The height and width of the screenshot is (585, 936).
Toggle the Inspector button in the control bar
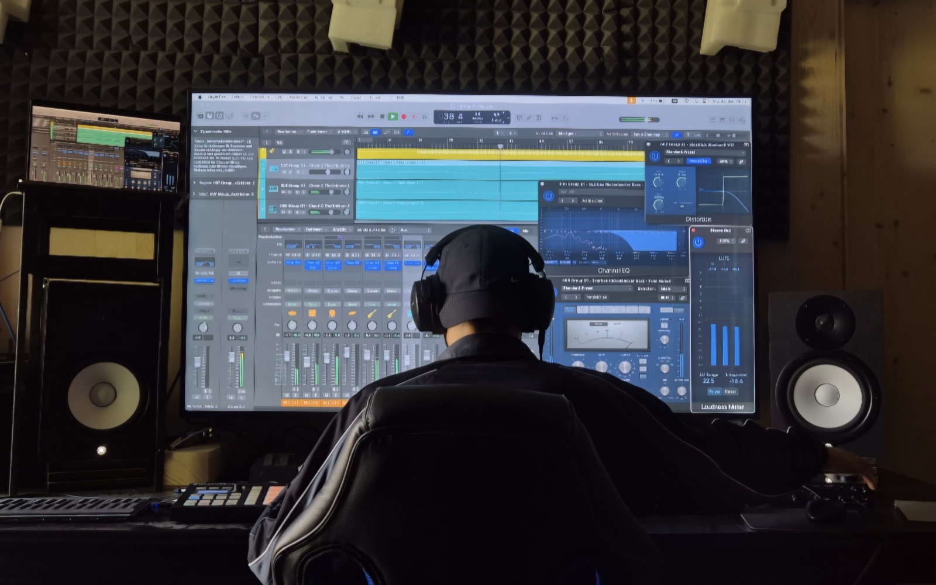(210, 116)
